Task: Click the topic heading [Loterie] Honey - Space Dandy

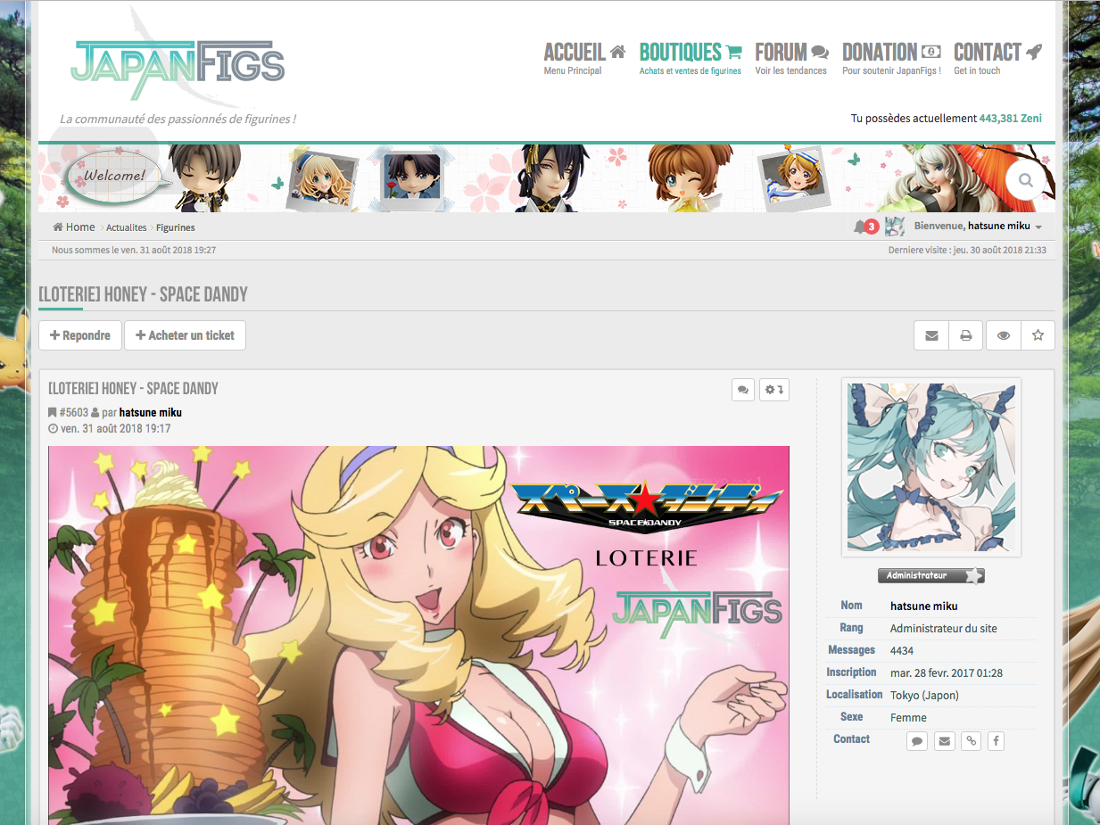Action: (x=143, y=294)
